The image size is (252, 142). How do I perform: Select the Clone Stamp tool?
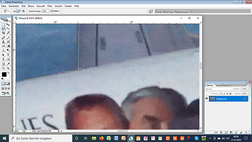pos(3,42)
